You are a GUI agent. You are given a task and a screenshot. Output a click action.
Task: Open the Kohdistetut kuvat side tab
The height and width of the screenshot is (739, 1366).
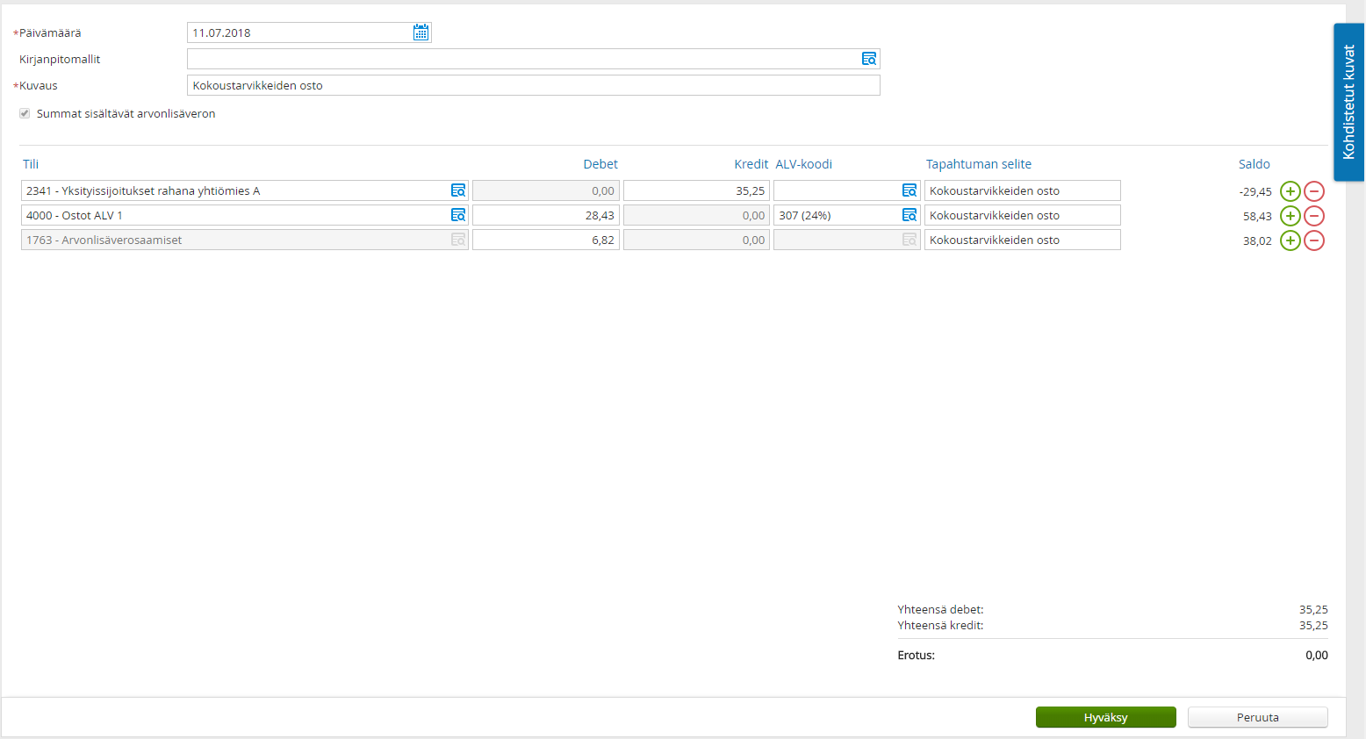[1348, 102]
